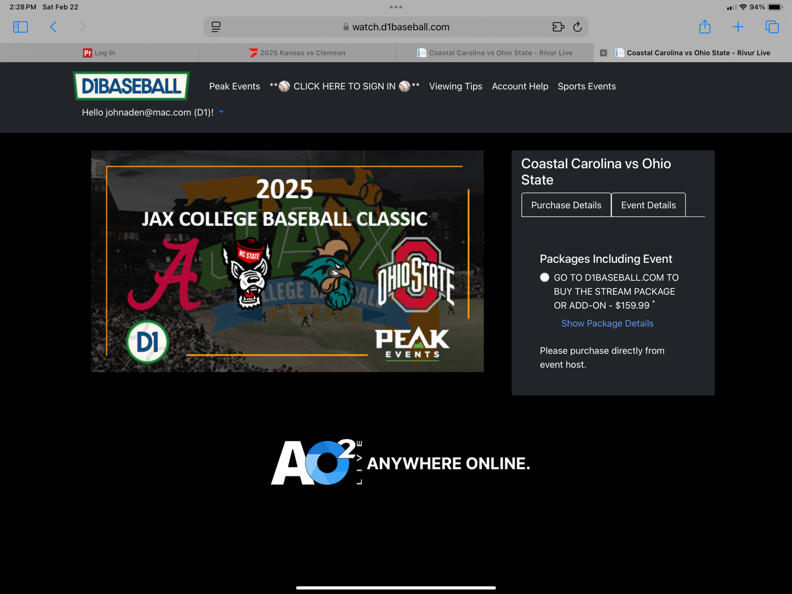Click the Hello johnaden@mac.com greeting
This screenshot has height=594, width=792.
(148, 112)
